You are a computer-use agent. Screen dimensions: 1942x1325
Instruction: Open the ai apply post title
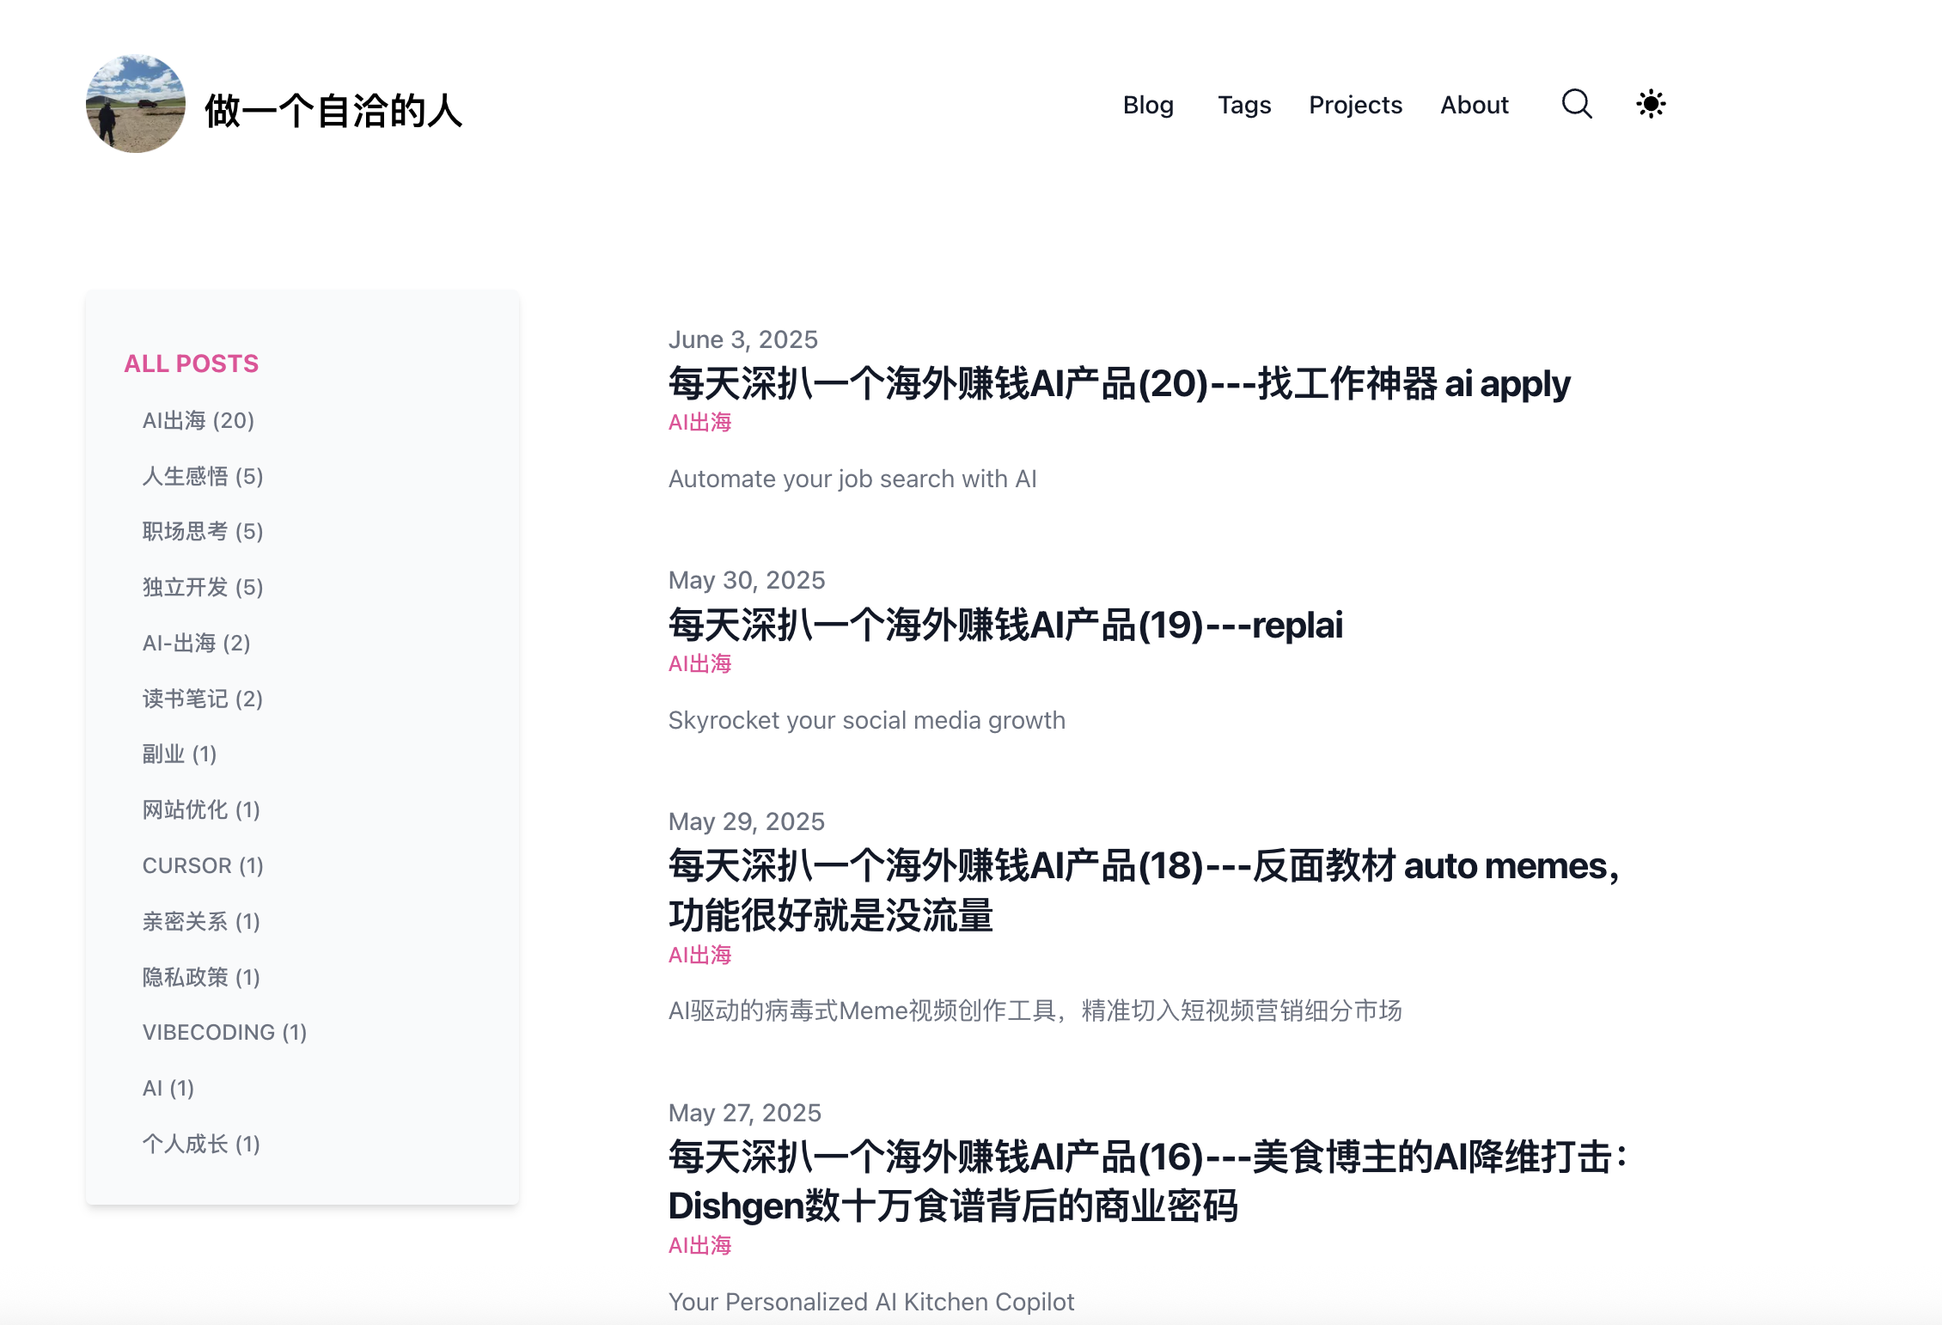click(x=1119, y=383)
